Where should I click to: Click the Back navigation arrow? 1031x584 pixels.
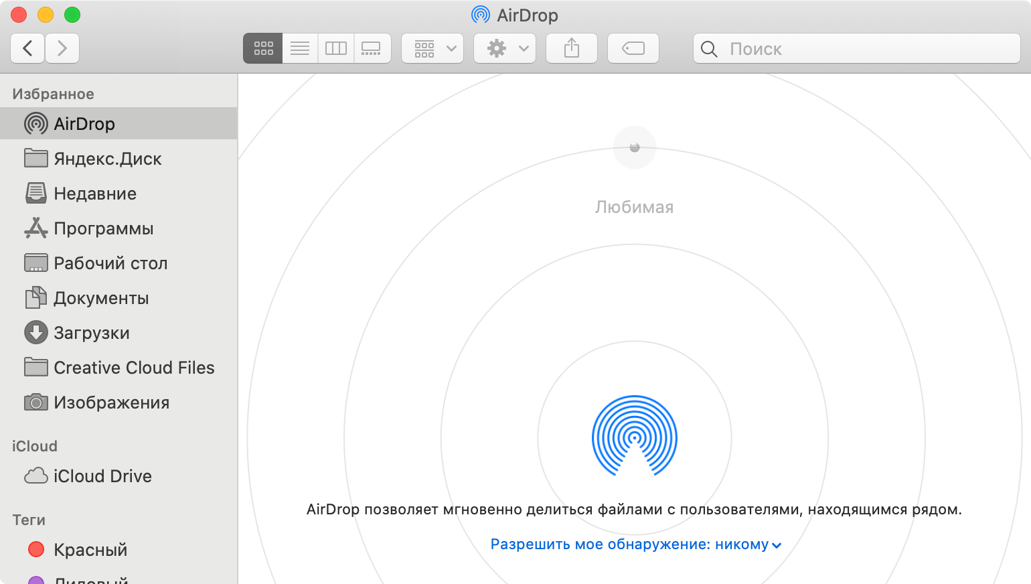click(27, 48)
